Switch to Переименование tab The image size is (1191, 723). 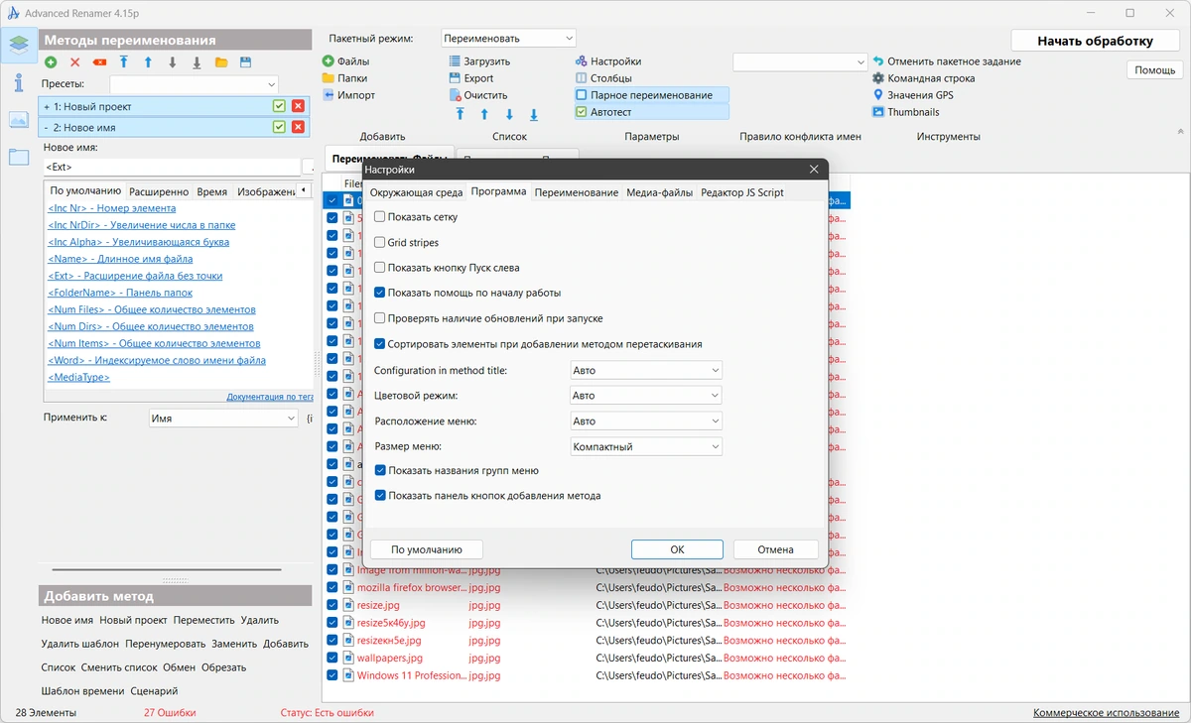click(x=577, y=192)
